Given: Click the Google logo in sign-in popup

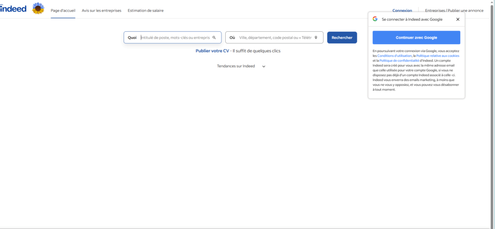Looking at the screenshot, I should (x=375, y=19).
